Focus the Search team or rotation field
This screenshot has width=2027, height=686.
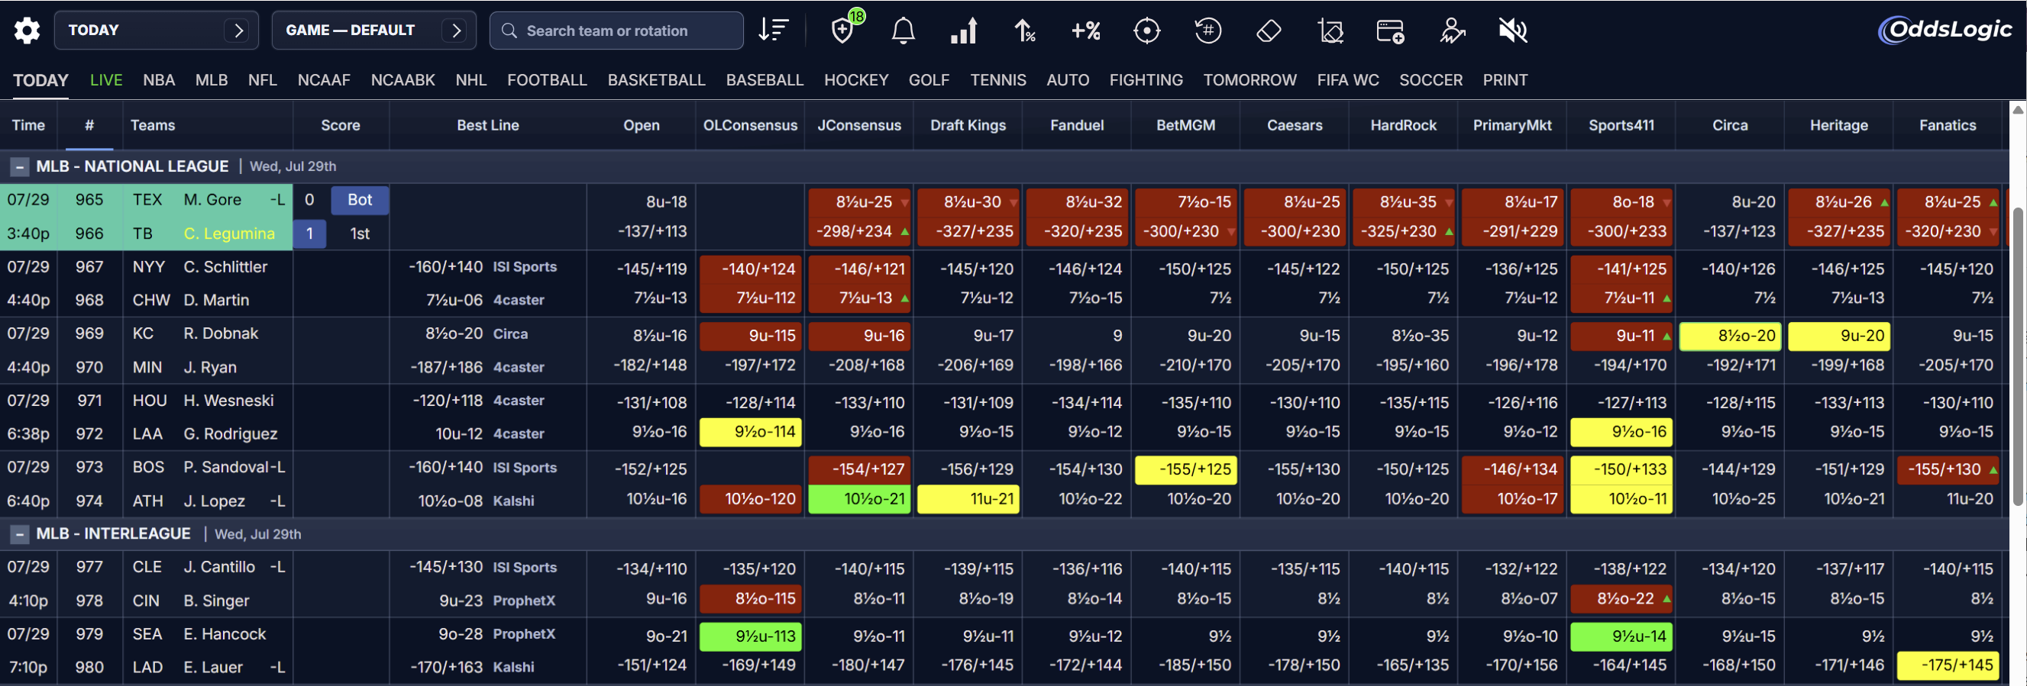616,31
